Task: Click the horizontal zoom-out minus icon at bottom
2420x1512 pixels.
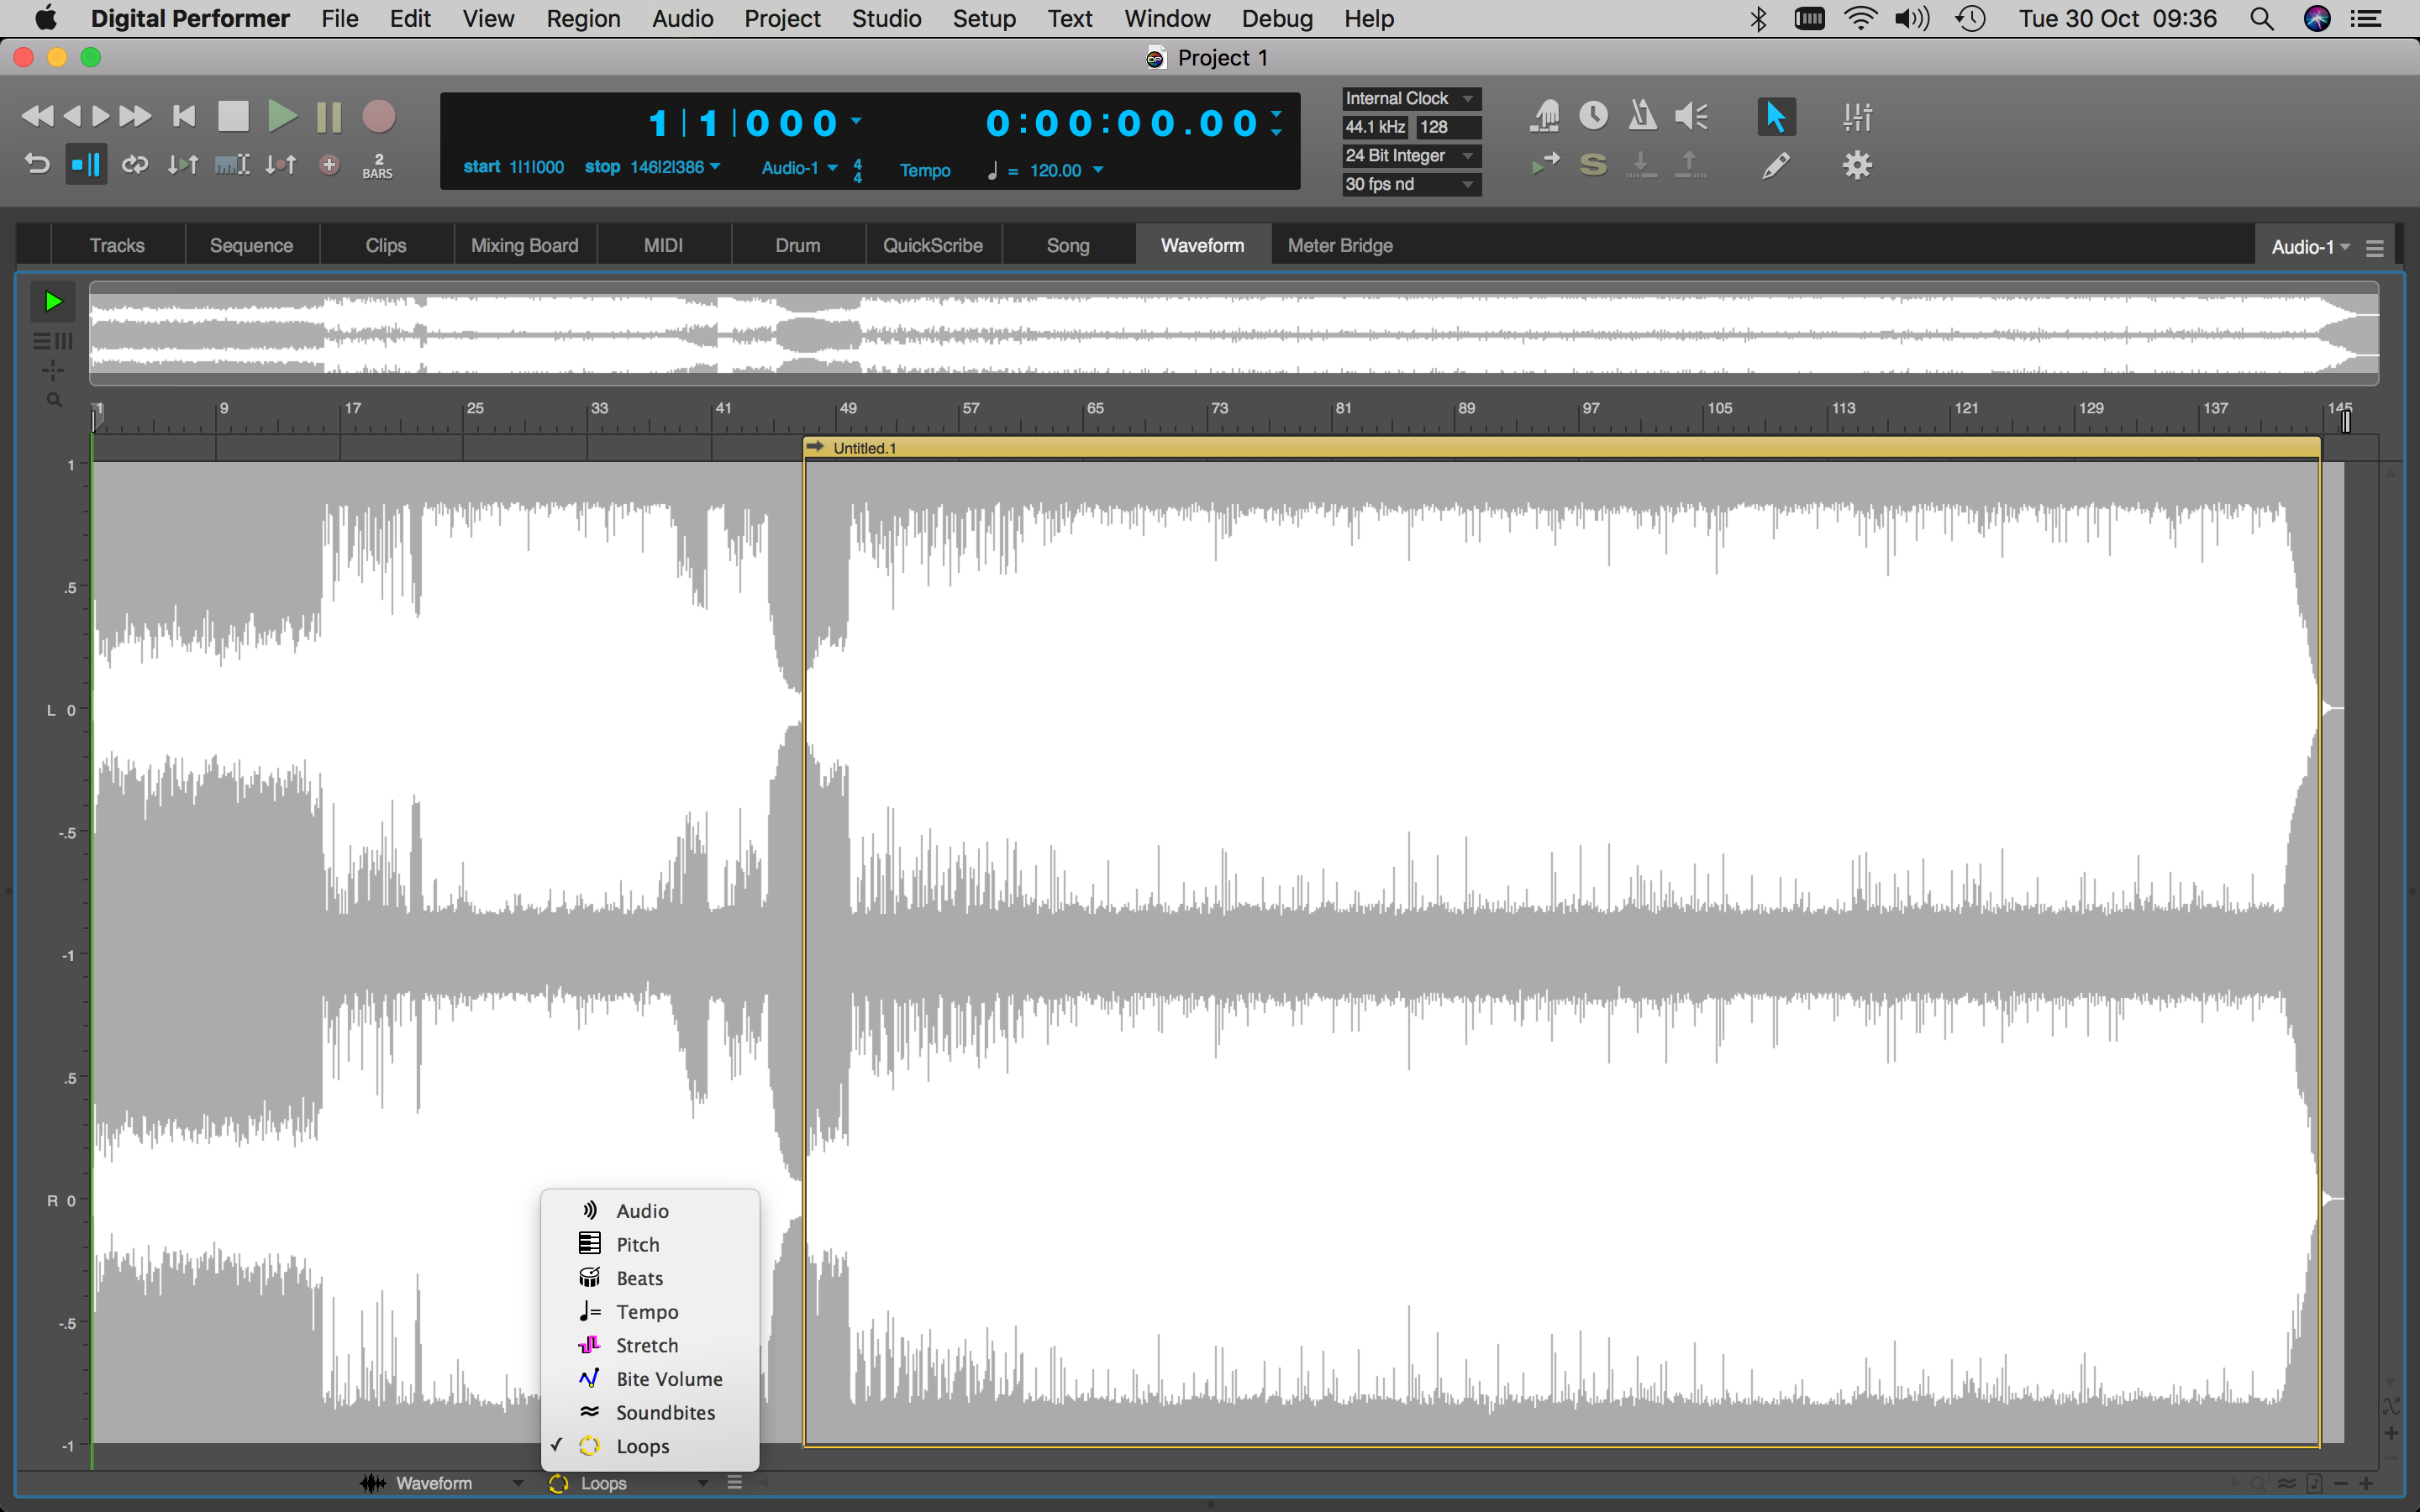Action: tap(2340, 1484)
